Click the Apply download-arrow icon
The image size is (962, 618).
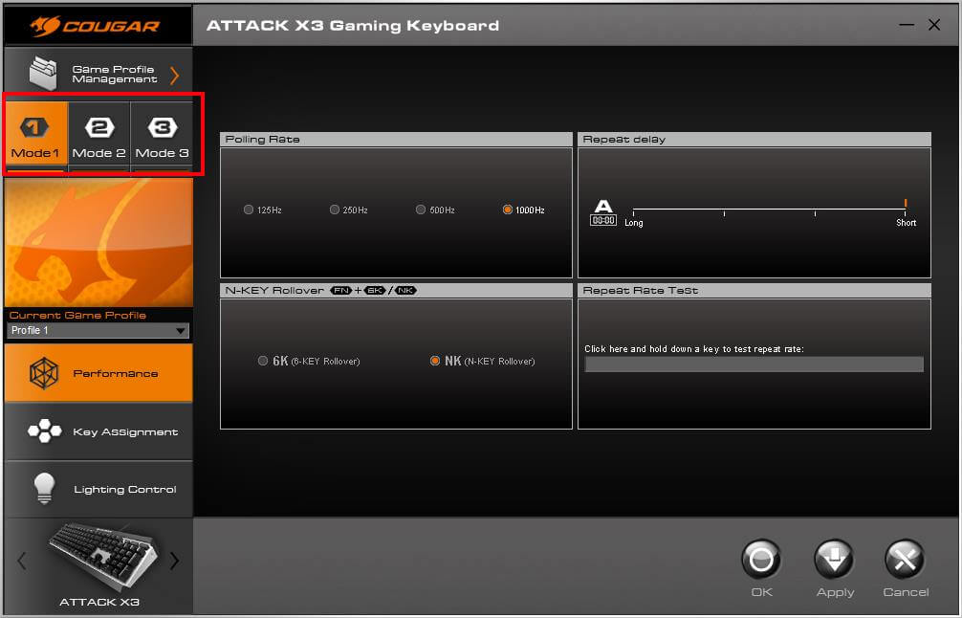(x=834, y=560)
